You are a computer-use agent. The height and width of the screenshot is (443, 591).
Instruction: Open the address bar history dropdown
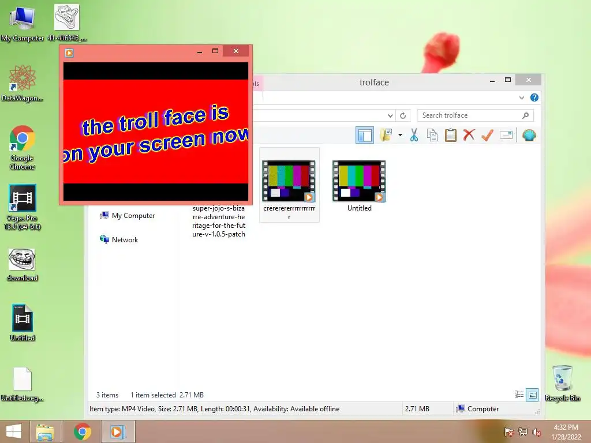[391, 115]
